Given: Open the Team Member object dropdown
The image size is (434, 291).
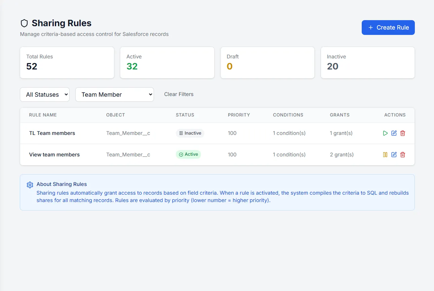Looking at the screenshot, I should [x=115, y=95].
